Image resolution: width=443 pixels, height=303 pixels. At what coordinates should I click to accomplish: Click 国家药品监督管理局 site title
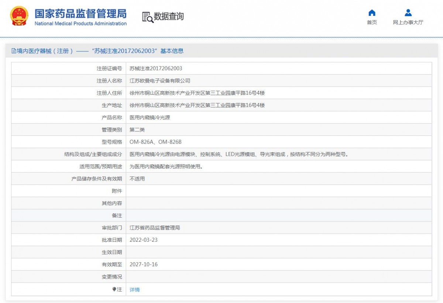point(80,14)
